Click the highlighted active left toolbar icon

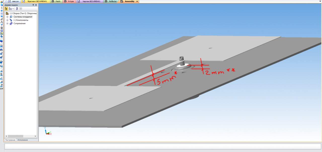2,33
